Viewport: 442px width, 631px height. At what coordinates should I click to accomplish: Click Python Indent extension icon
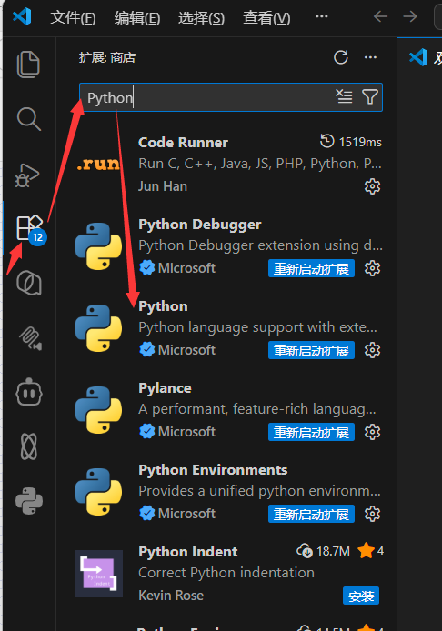(98, 574)
